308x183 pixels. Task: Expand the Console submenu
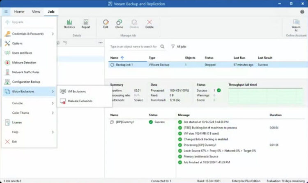(29, 103)
